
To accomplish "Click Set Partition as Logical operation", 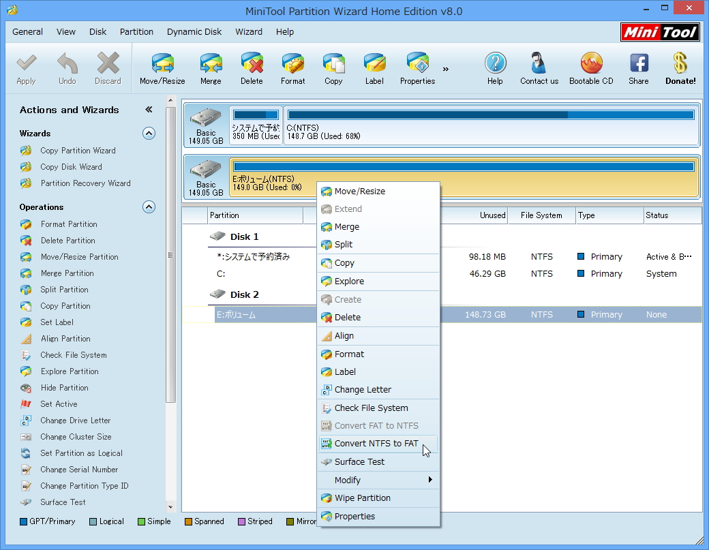I will pos(81,453).
